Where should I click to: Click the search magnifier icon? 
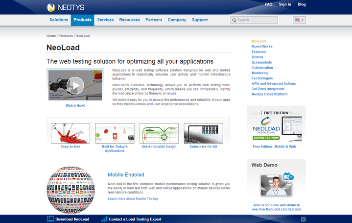point(234,20)
